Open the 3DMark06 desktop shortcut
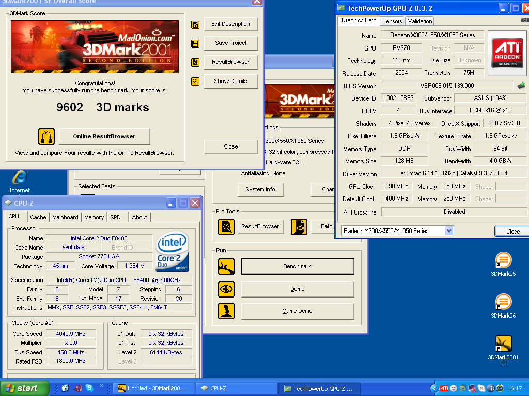Viewport: 529px width, 396px height. click(503, 306)
